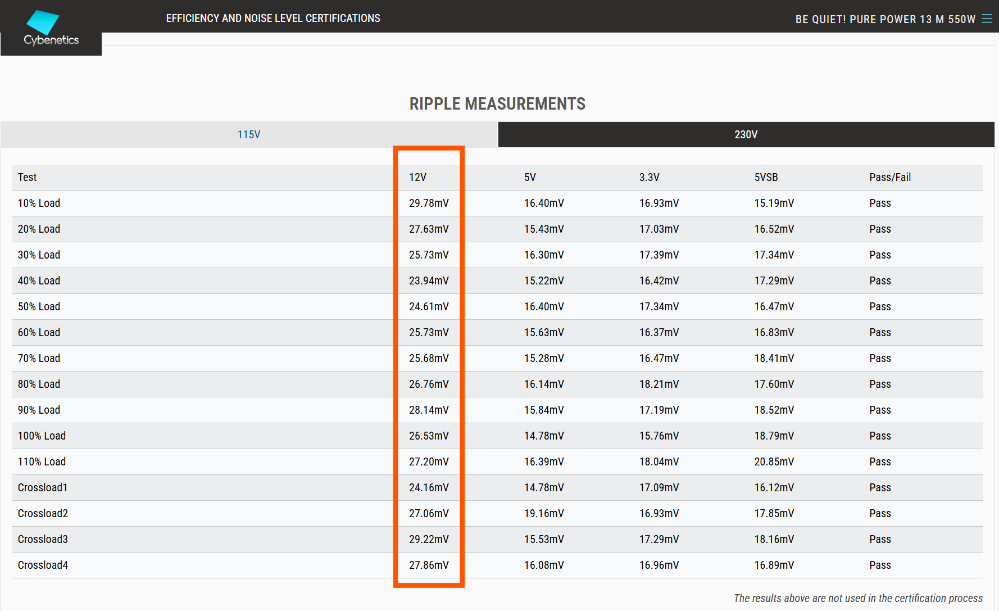999x611 pixels.
Task: Click the 28.14mV 12V value
Action: 429,410
